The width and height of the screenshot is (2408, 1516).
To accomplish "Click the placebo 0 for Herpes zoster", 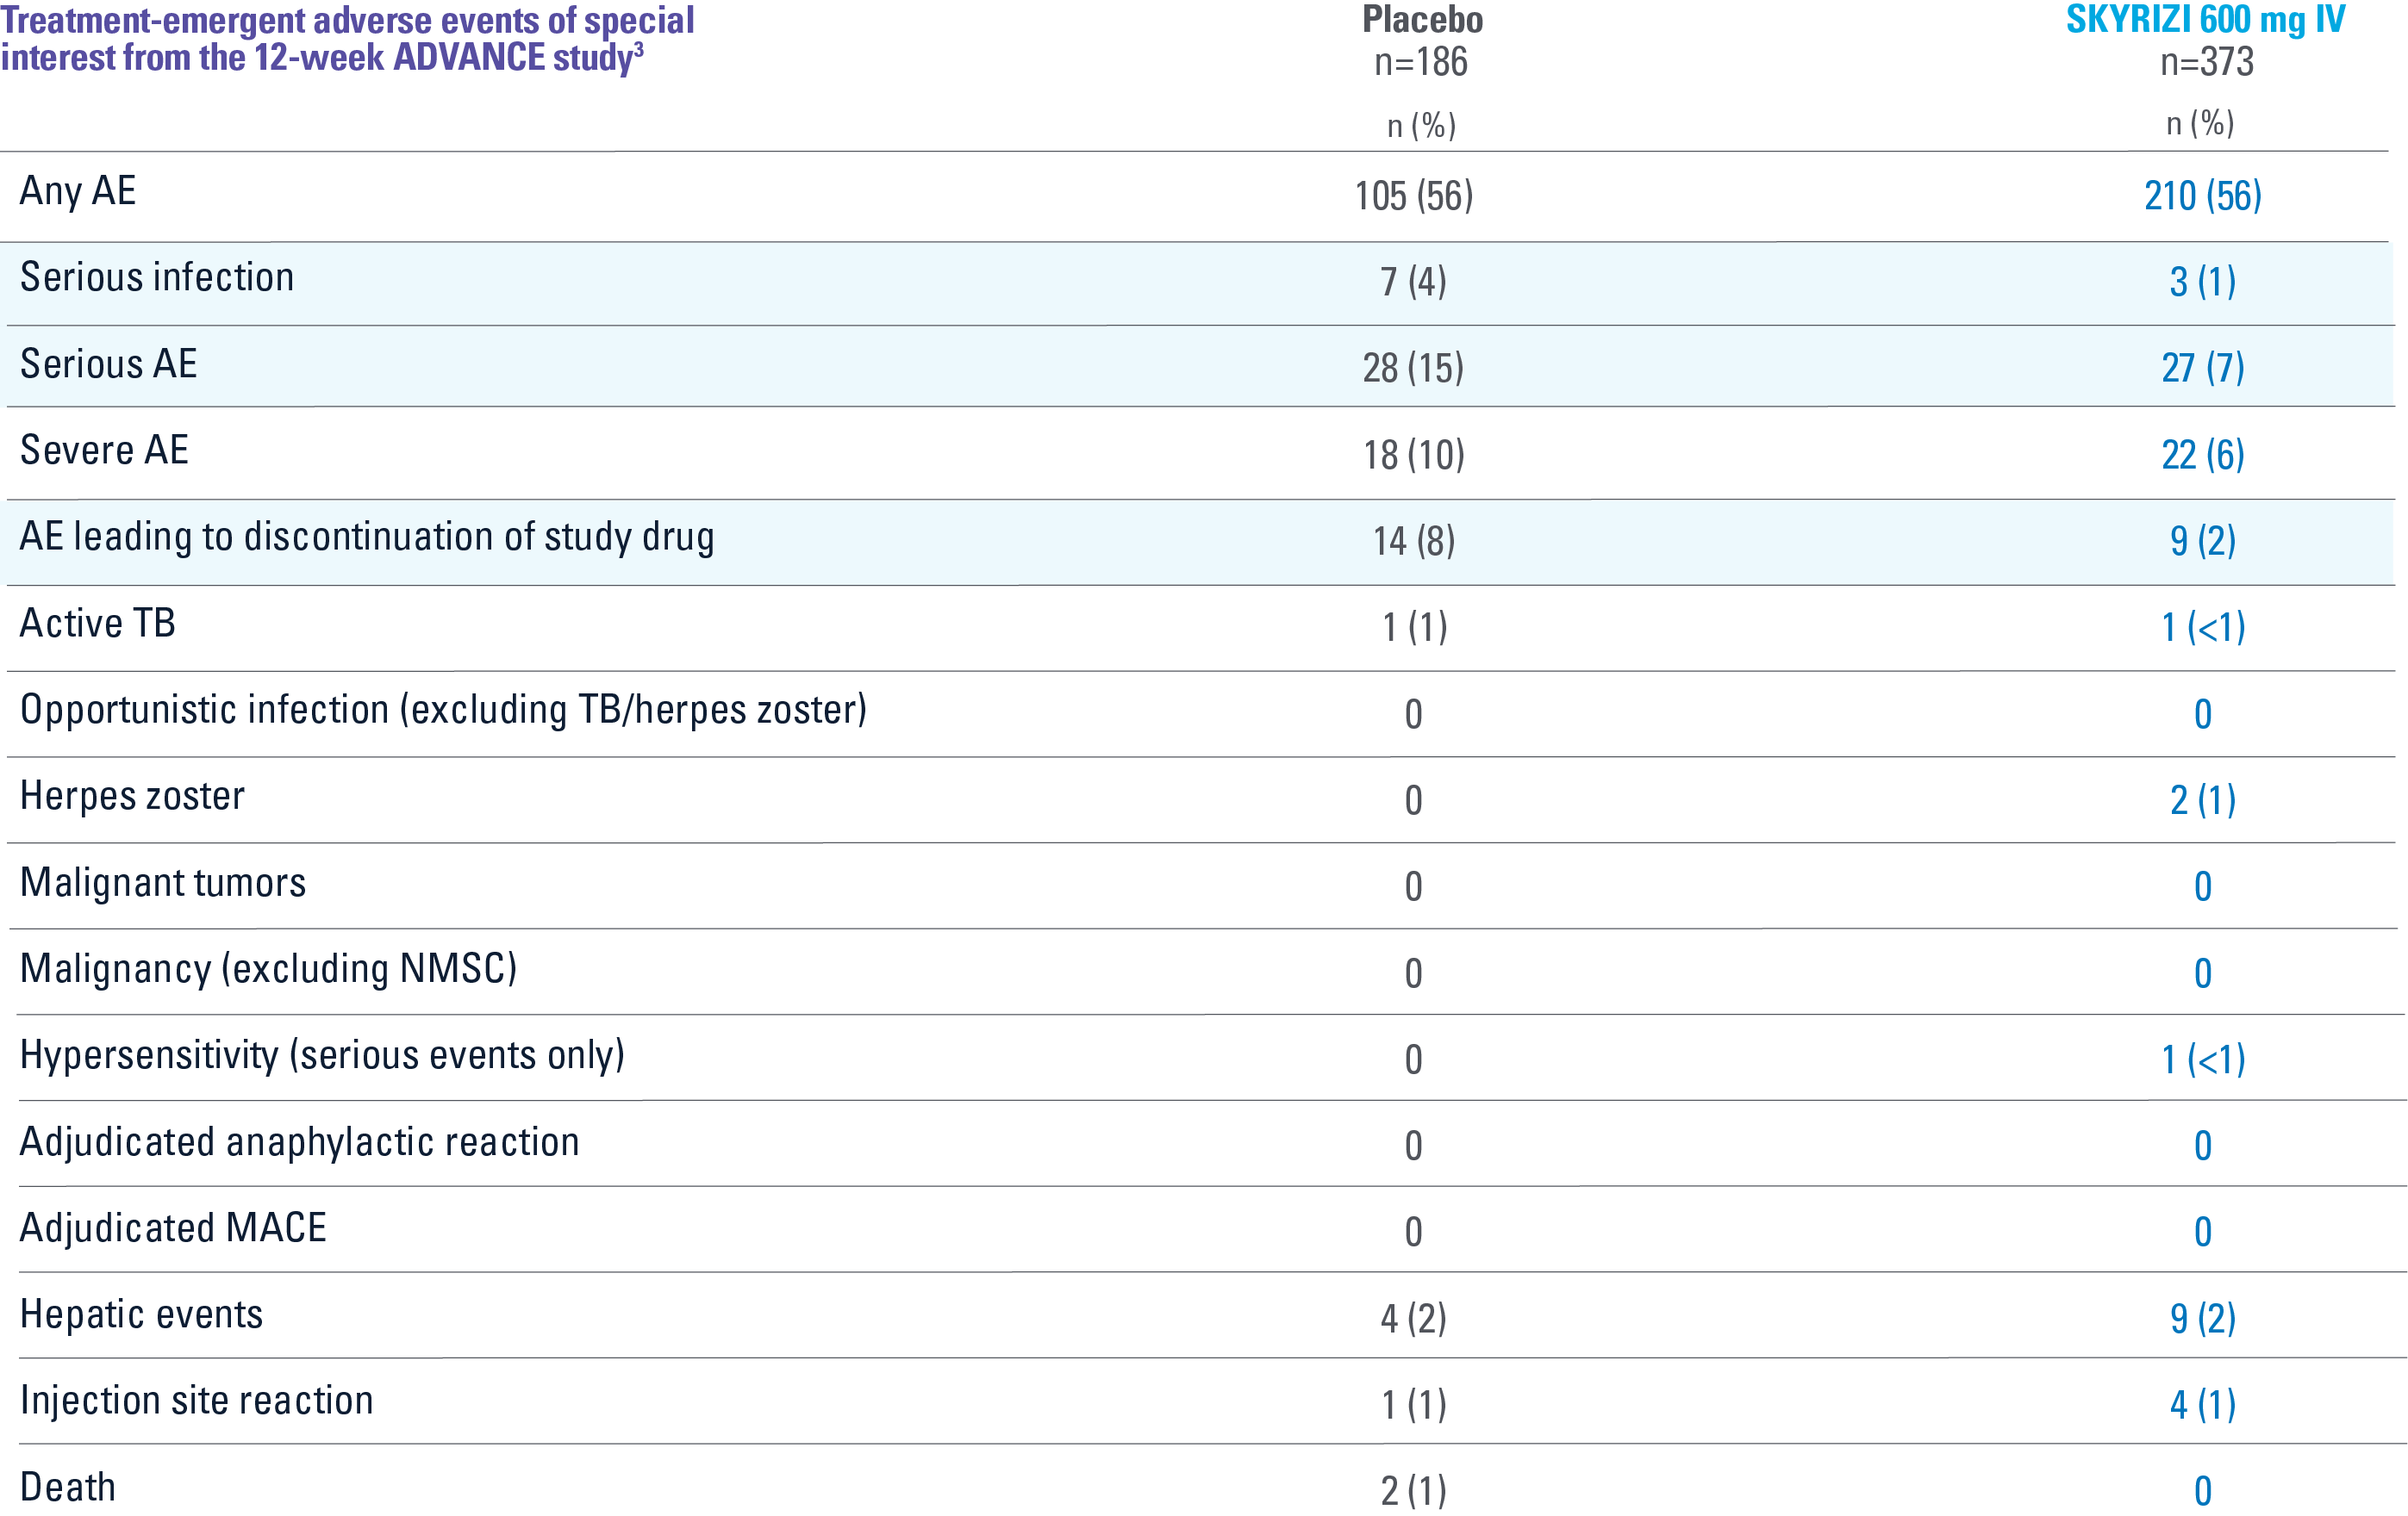I will tap(1413, 800).
